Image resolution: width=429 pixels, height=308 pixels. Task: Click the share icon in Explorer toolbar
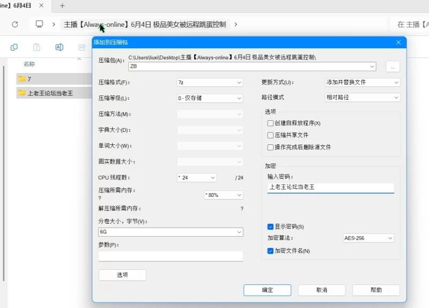click(82, 47)
